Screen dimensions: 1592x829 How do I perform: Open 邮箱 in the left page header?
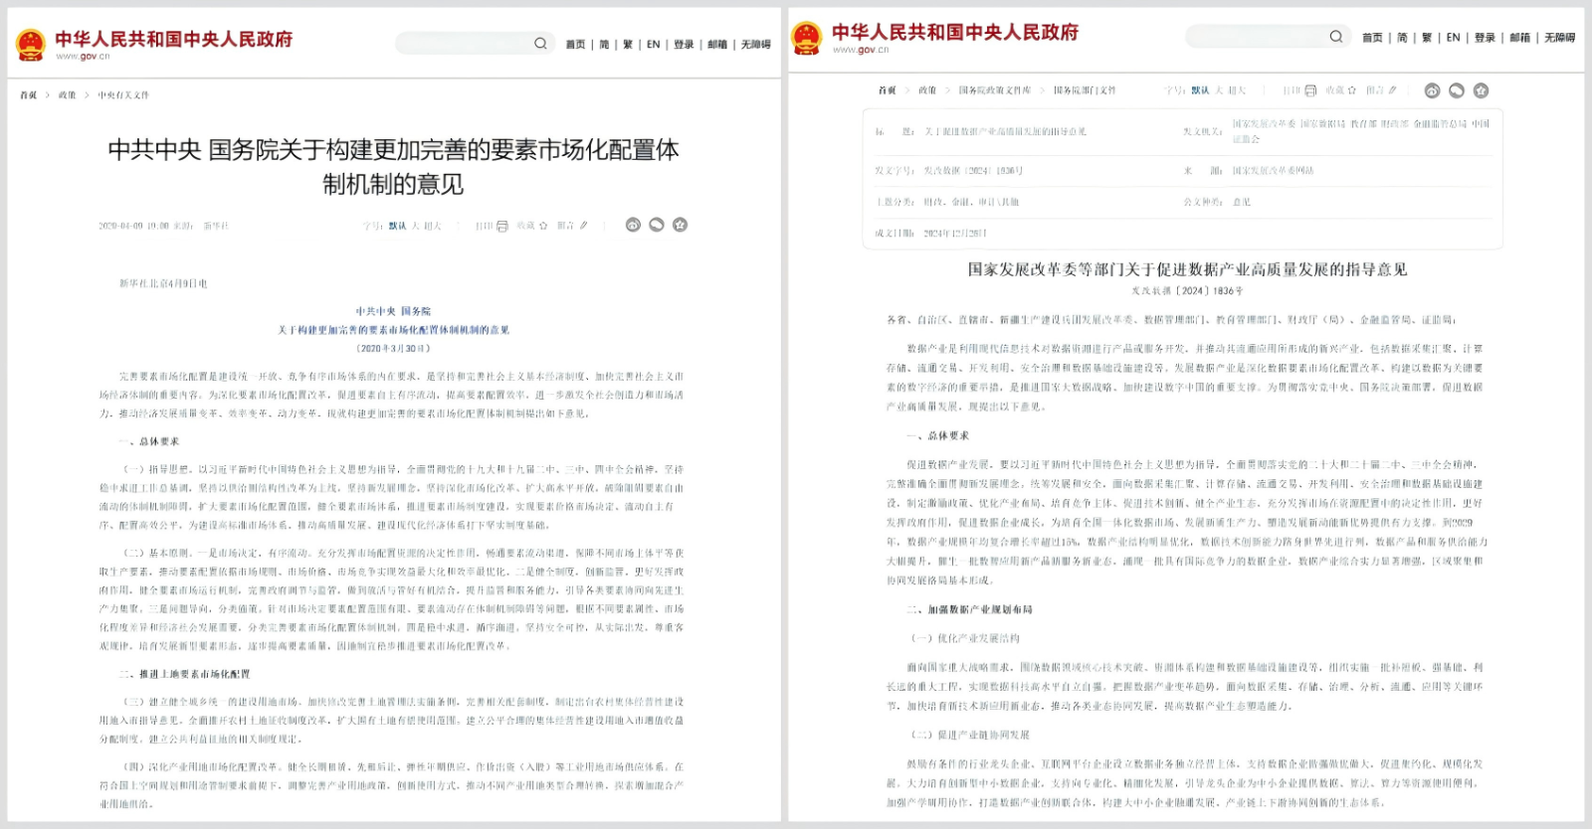pos(717,45)
